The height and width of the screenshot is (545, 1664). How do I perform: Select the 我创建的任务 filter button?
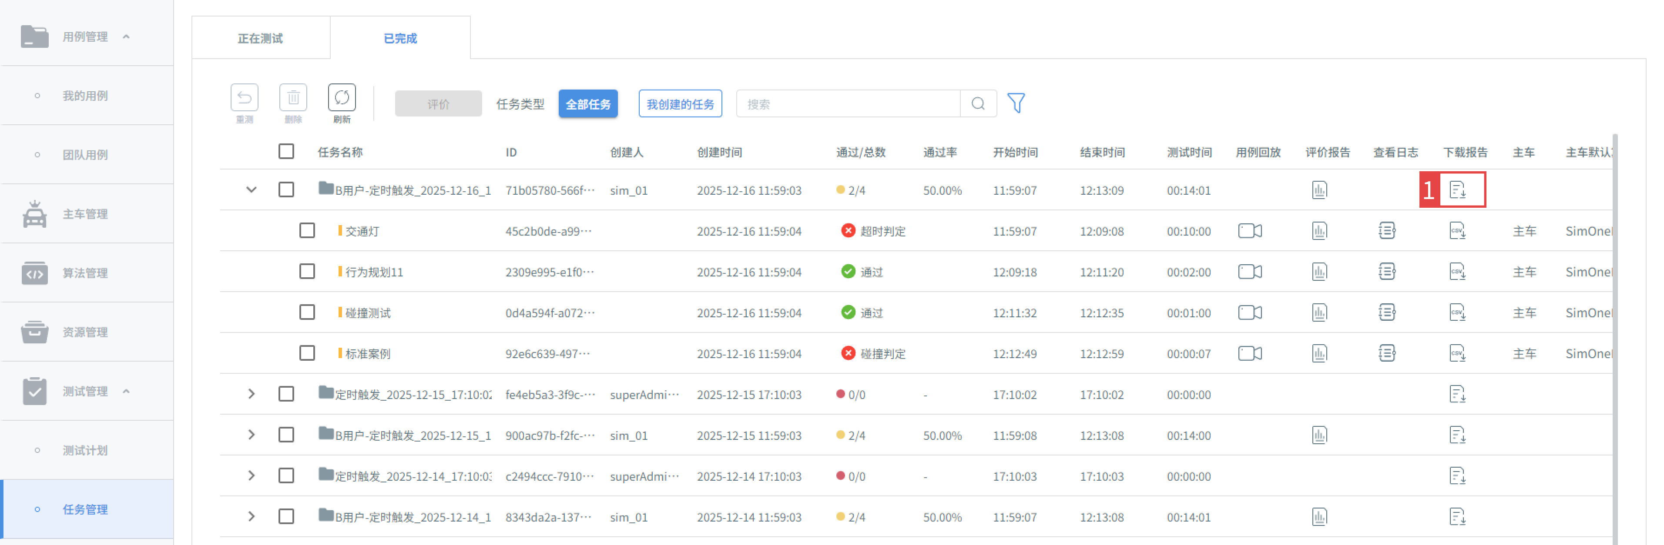(x=680, y=104)
